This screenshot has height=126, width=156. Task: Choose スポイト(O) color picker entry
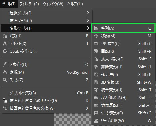(46, 65)
